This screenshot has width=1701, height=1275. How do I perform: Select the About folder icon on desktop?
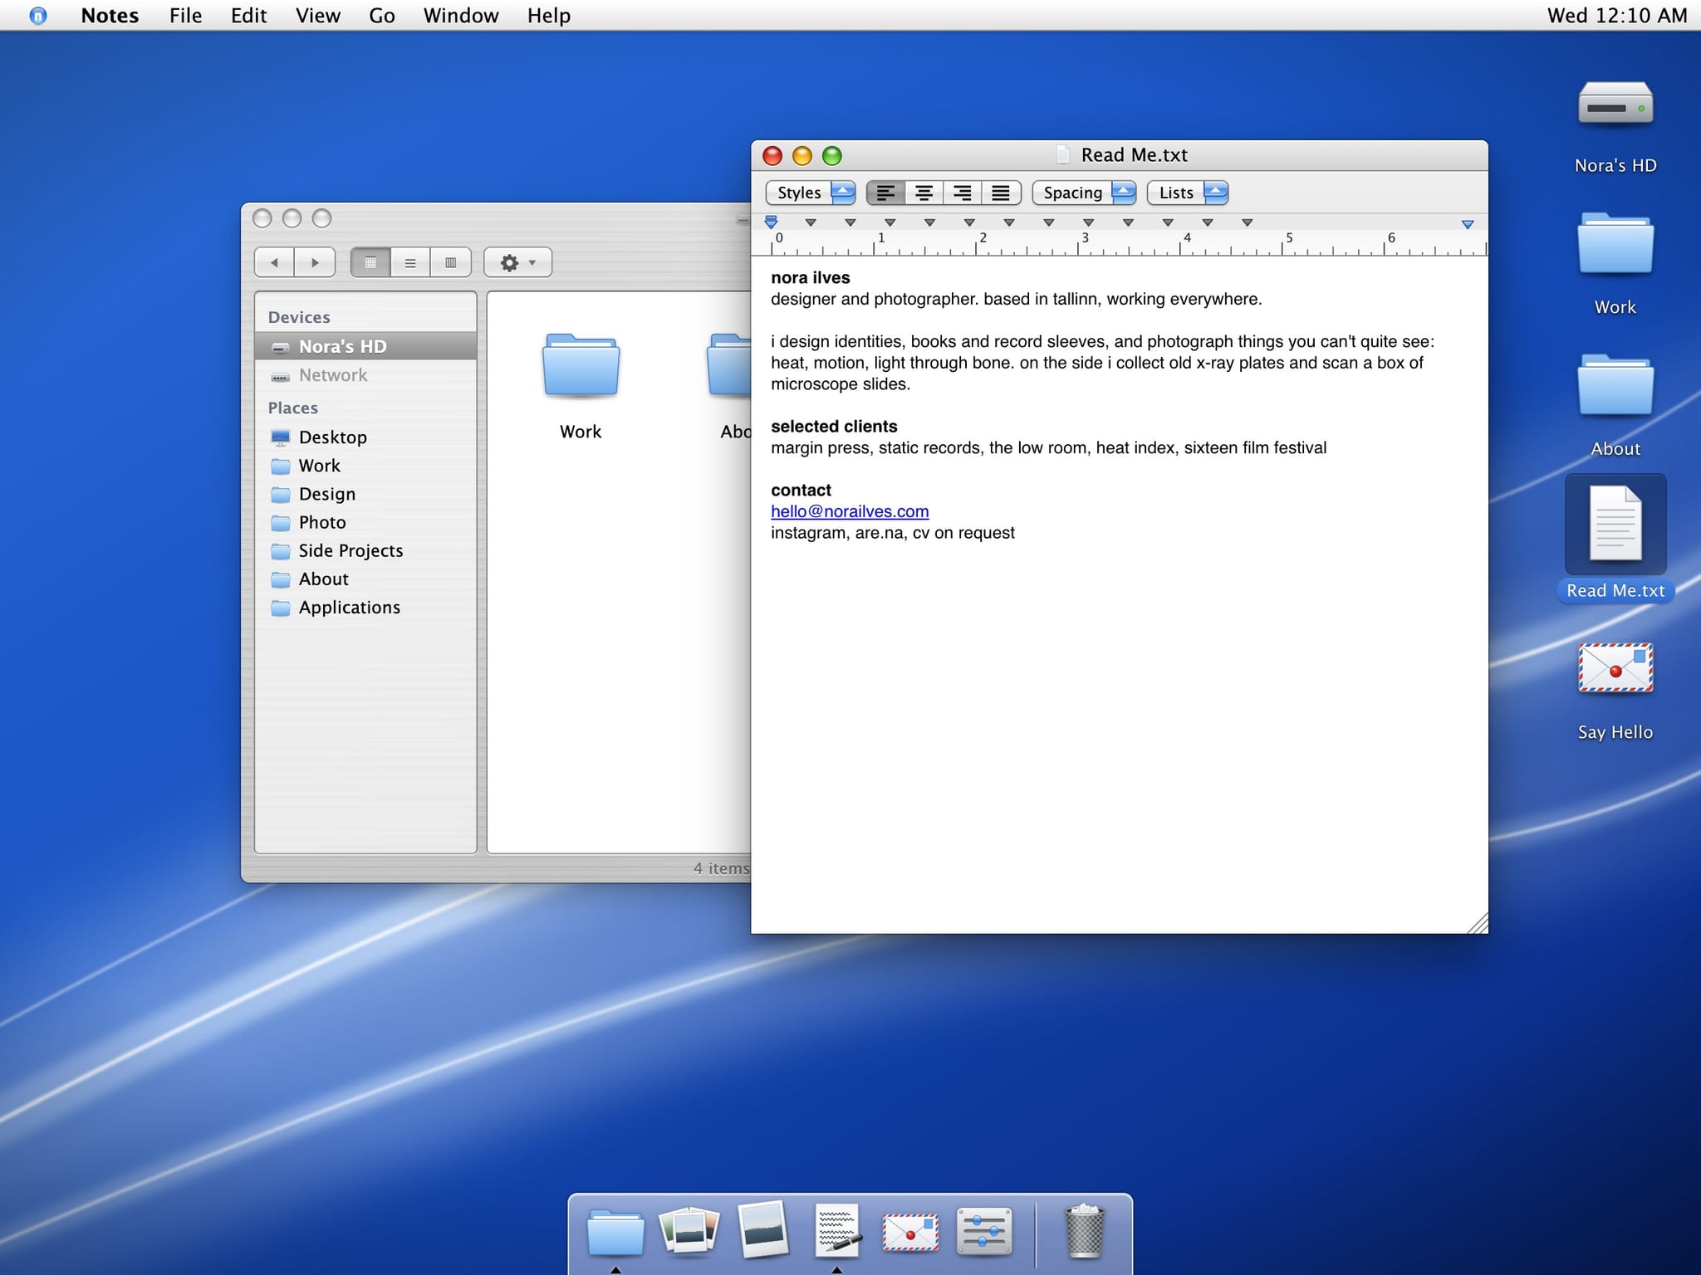1615,385
